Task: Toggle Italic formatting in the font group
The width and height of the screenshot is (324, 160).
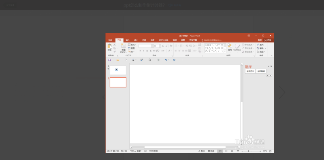Action: [x=144, y=51]
